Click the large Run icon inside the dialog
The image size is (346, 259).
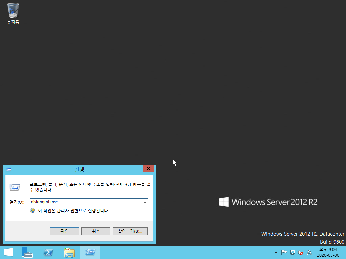(x=15, y=188)
